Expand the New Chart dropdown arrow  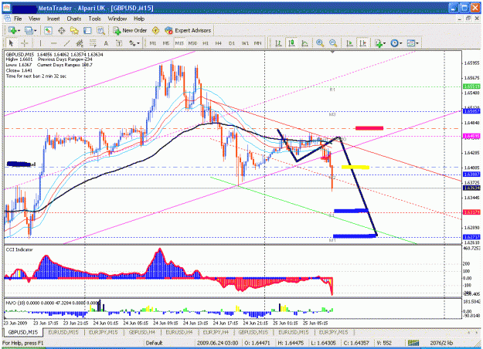click(x=19, y=31)
